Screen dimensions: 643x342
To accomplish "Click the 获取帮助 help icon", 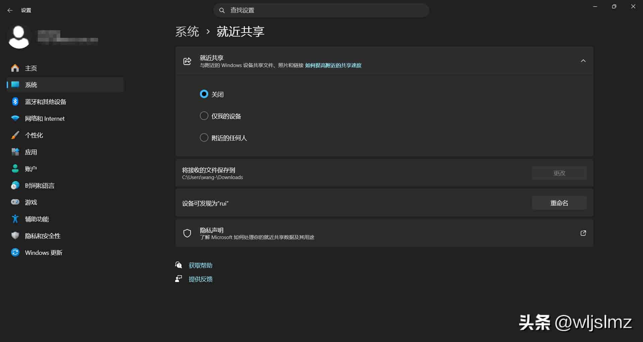I will (x=178, y=265).
